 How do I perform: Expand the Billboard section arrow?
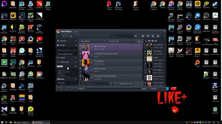coord(76,79)
